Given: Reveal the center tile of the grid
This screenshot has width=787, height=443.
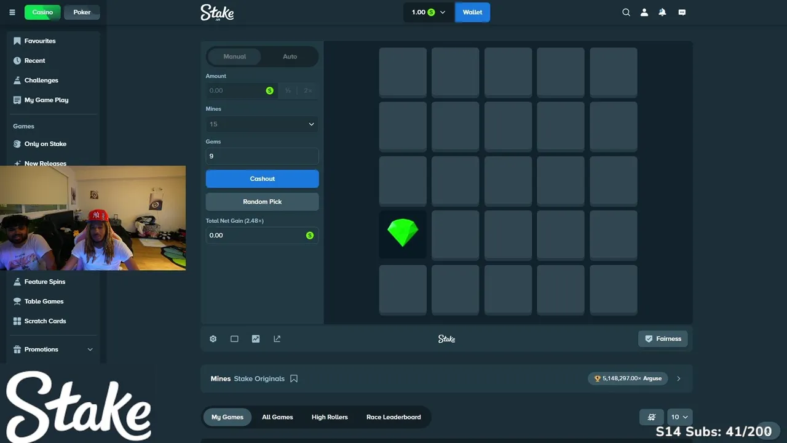Looking at the screenshot, I should (508, 180).
